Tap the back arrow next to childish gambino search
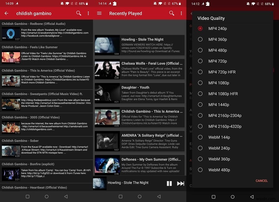This screenshot has width=279, height=202. 6,13
